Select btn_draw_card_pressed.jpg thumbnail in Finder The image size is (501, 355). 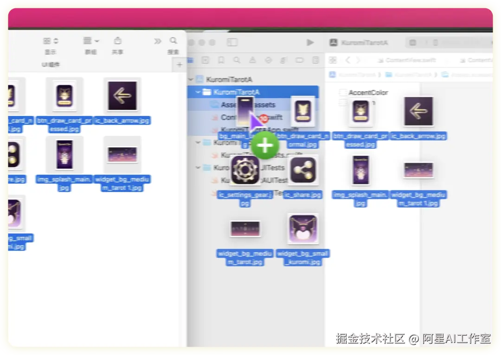[64, 95]
